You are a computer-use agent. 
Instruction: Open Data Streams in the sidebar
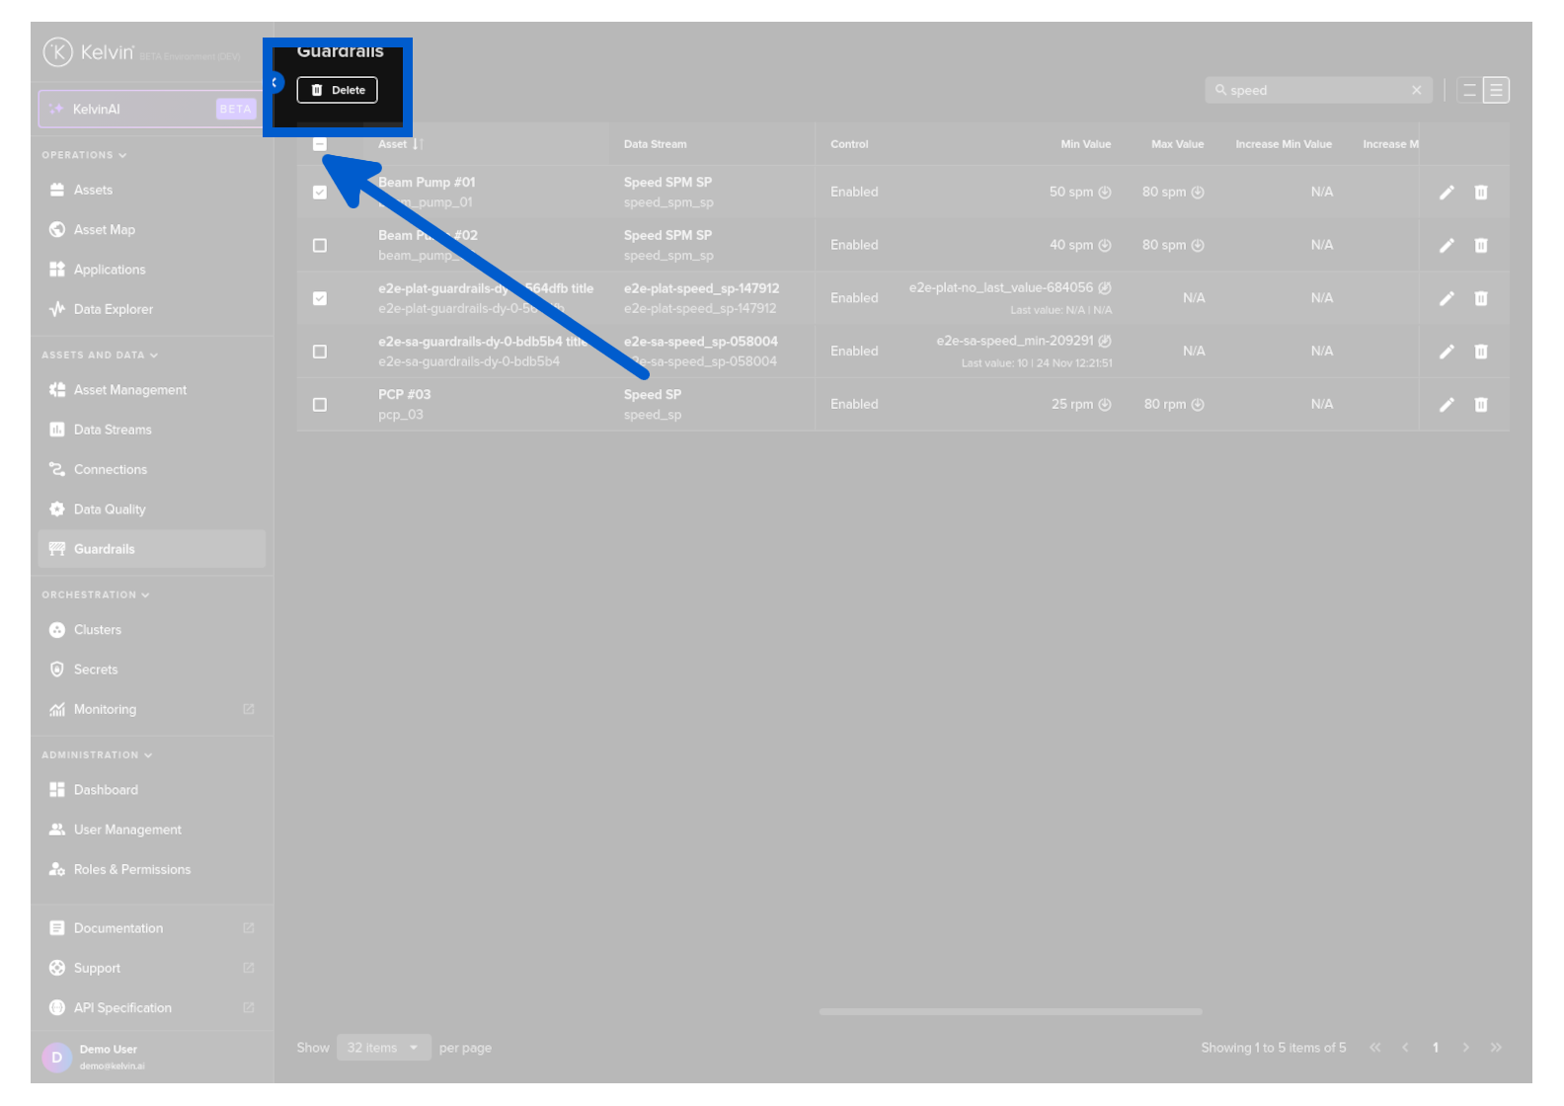(113, 430)
